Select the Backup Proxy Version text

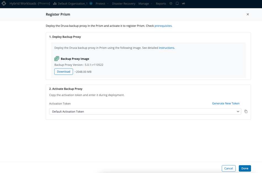tap(79, 65)
